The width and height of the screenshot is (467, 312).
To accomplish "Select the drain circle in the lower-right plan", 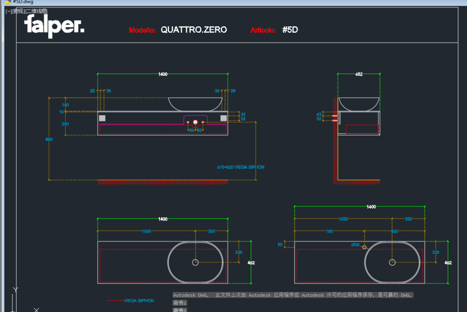I will [392, 263].
